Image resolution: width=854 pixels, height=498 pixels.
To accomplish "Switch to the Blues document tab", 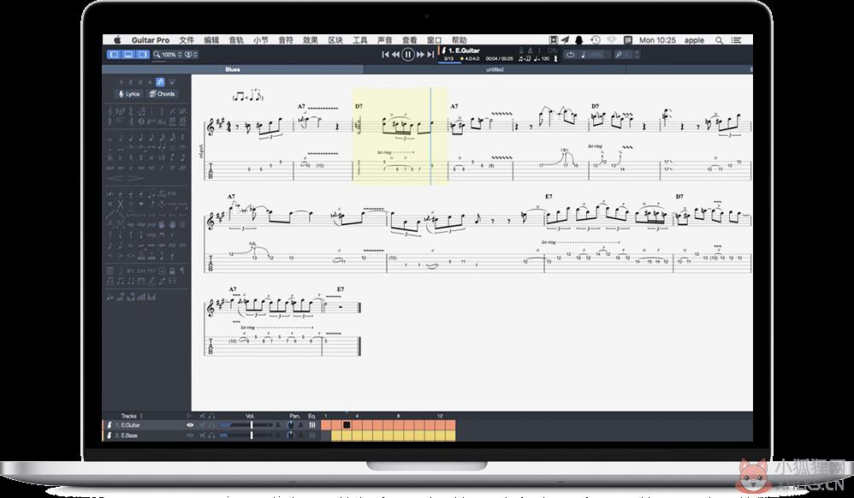I will (x=233, y=70).
